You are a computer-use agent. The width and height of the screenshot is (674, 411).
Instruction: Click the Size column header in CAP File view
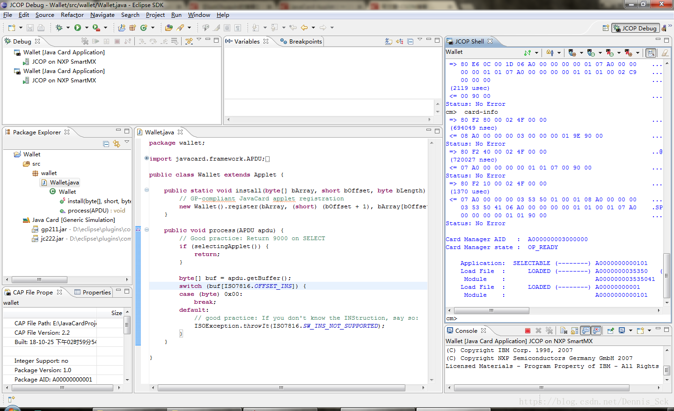[x=117, y=313]
